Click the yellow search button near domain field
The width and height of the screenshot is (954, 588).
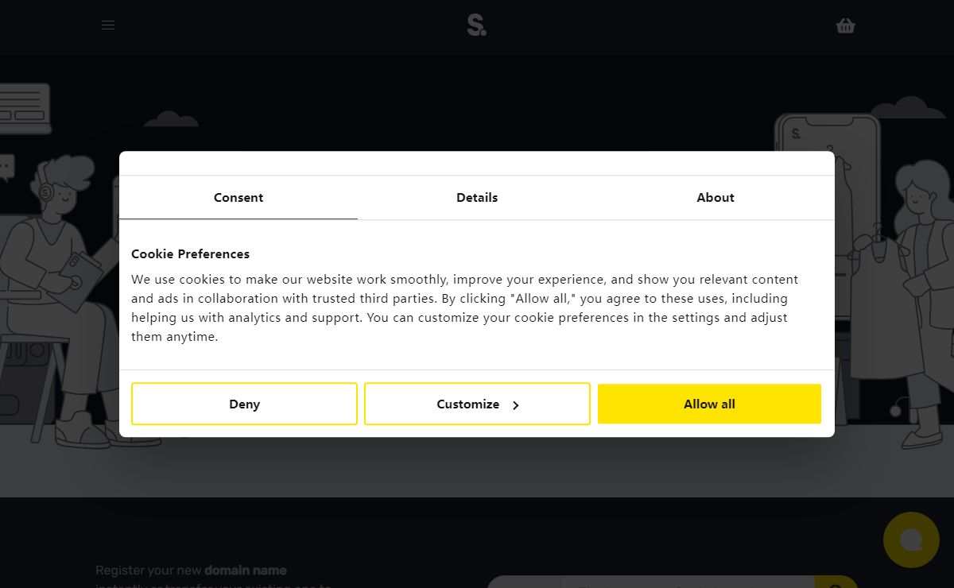(x=836, y=582)
